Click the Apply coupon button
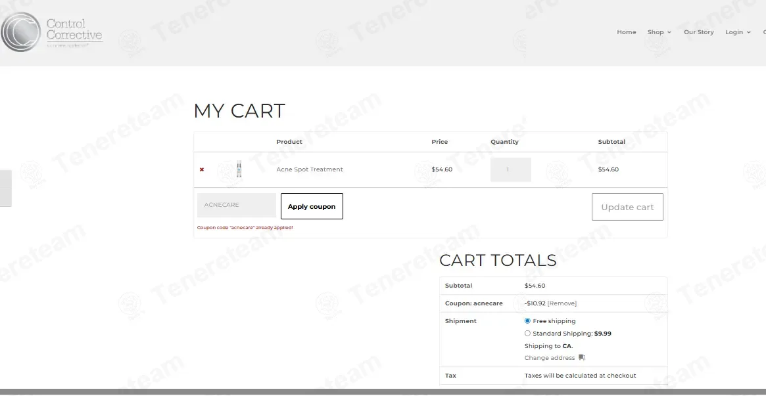Image resolution: width=766 pixels, height=396 pixels. (x=312, y=206)
